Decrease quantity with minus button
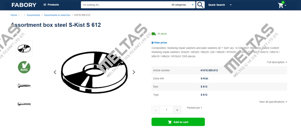 156,110
